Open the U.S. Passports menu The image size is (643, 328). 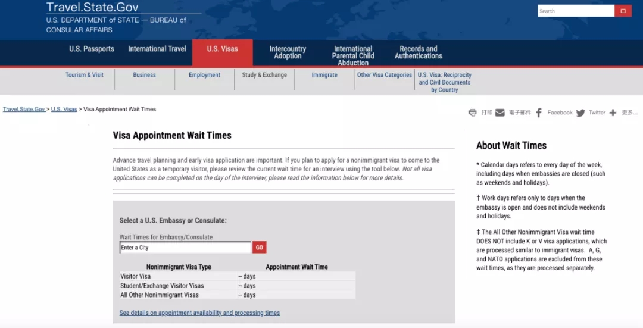click(x=92, y=49)
